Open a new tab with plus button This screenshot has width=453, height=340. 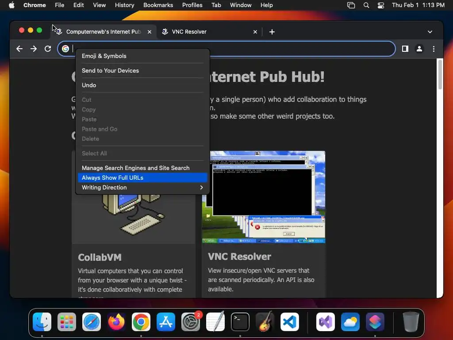(x=272, y=32)
